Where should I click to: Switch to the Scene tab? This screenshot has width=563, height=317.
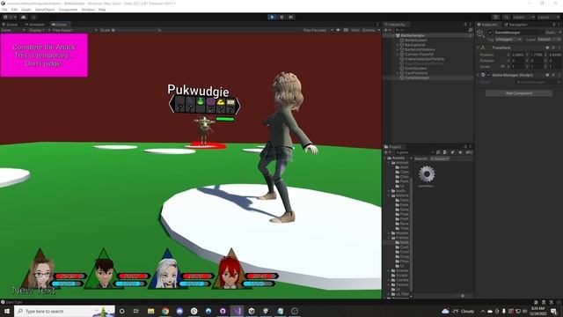pos(10,25)
